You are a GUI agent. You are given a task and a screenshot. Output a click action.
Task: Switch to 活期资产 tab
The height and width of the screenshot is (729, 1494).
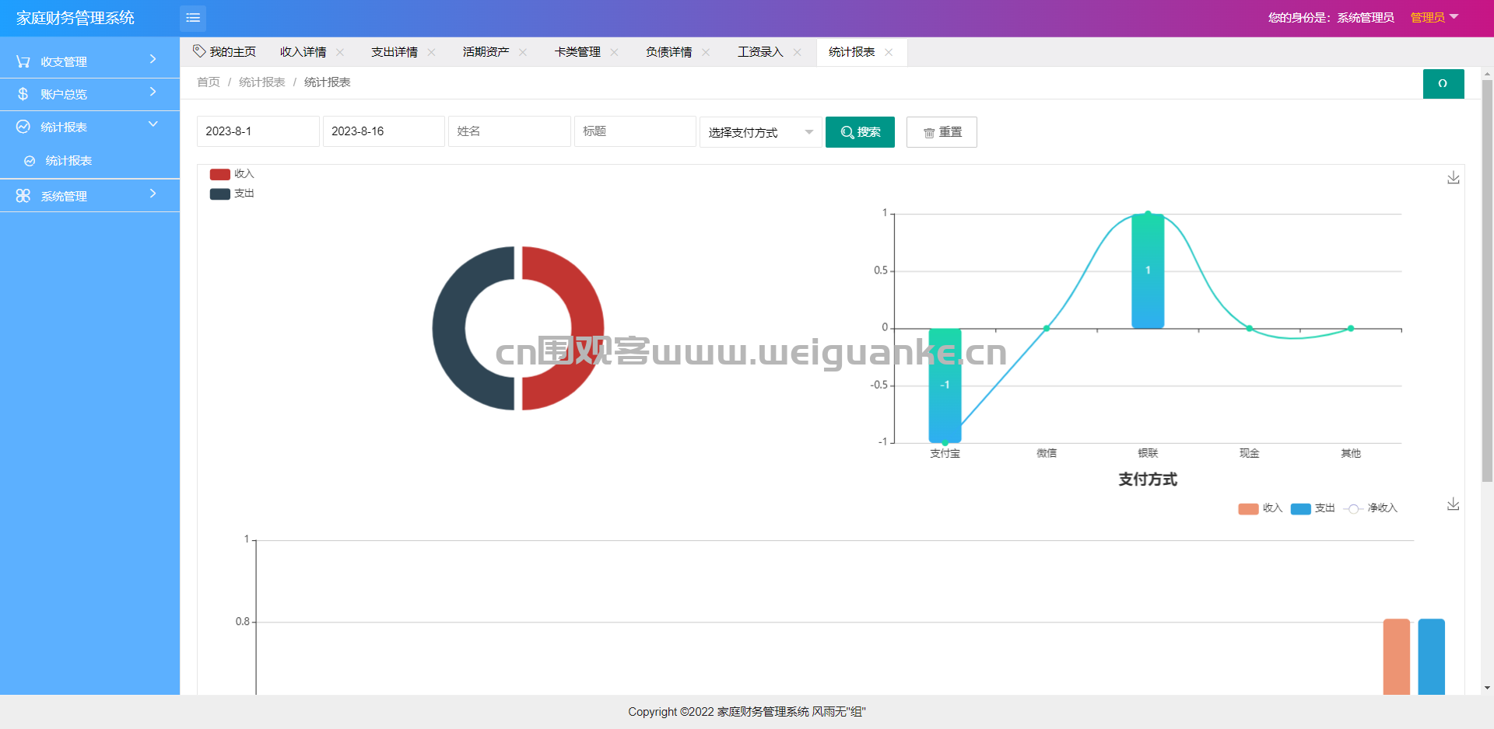pyautogui.click(x=486, y=52)
